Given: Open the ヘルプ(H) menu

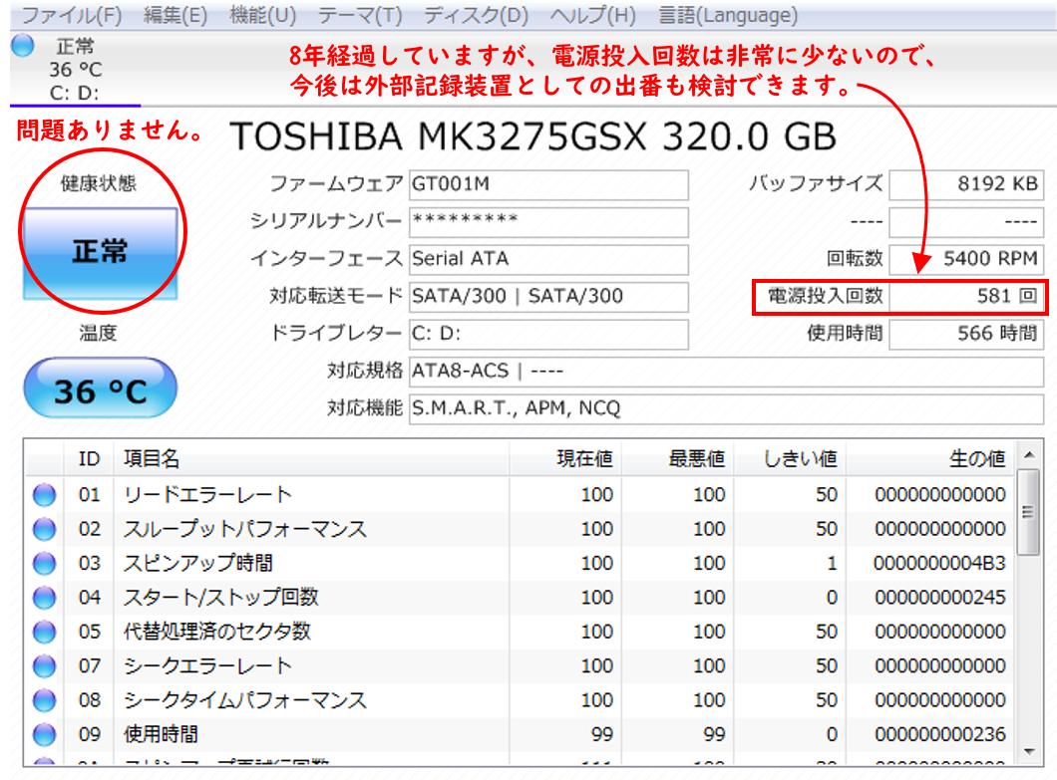Looking at the screenshot, I should coord(592,15).
